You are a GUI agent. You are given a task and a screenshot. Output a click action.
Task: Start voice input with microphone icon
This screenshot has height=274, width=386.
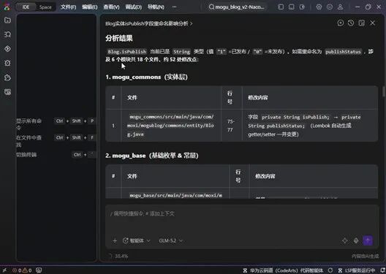(x=356, y=240)
